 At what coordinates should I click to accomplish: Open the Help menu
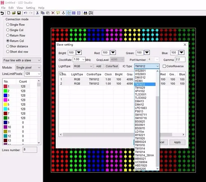tap(41, 8)
